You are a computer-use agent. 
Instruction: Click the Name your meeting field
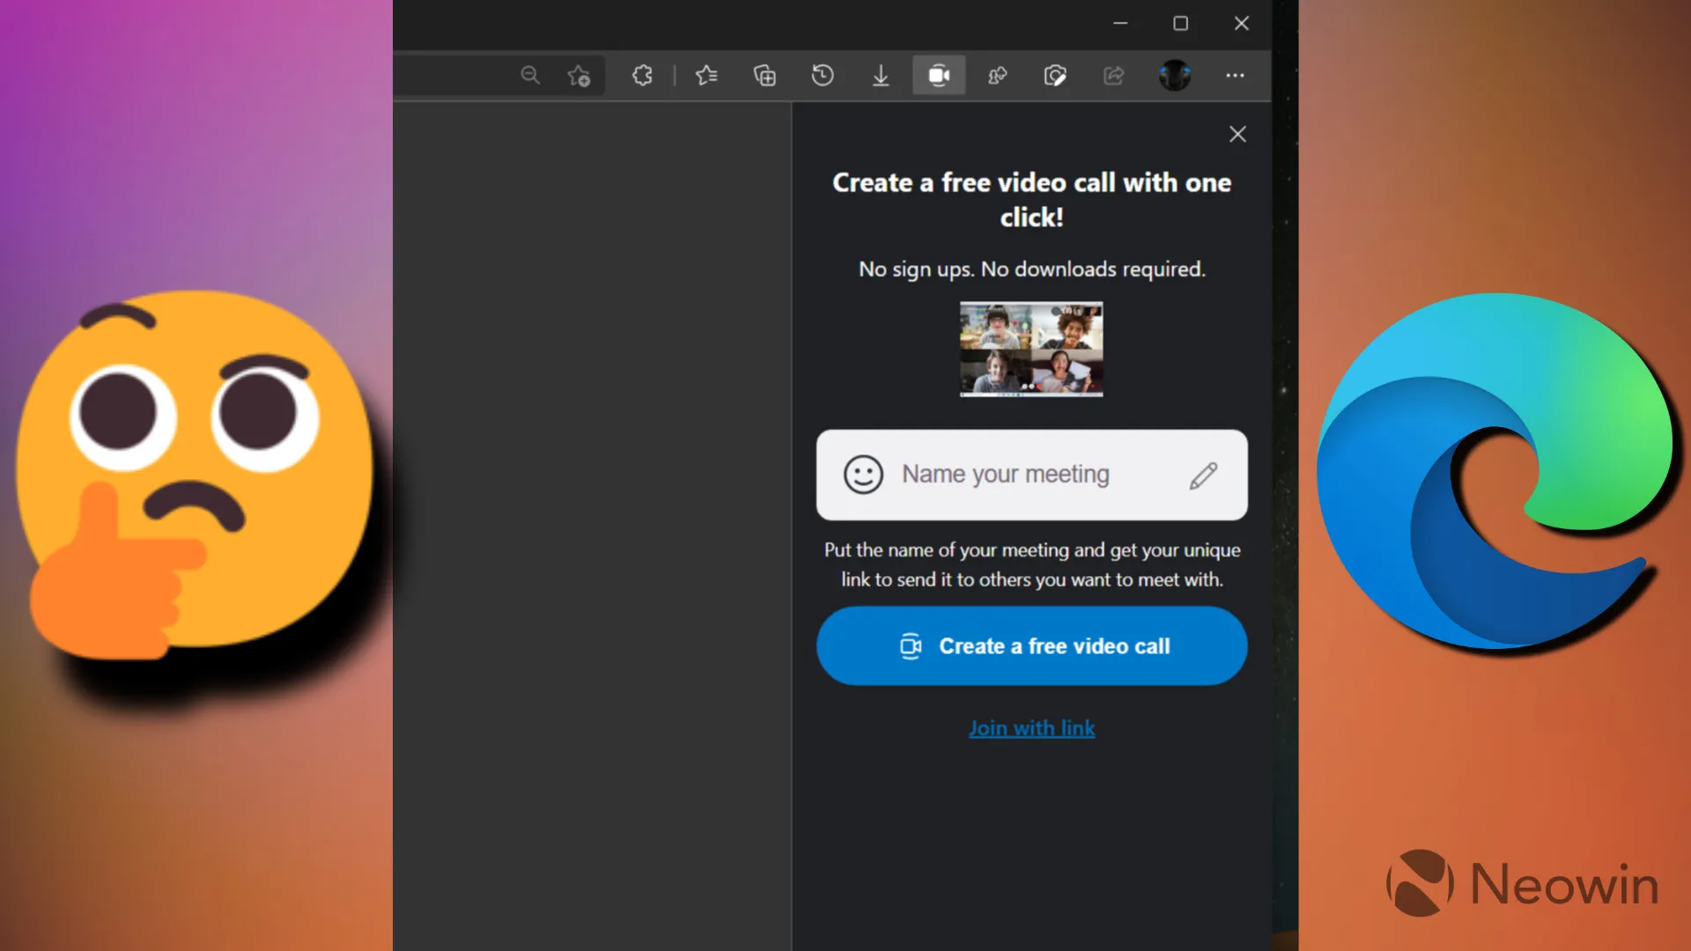(1031, 475)
